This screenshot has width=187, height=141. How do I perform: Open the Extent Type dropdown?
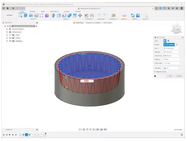[171, 56]
